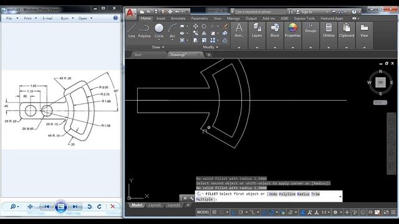Click the Ellipse tool in Draw panel

[182, 33]
